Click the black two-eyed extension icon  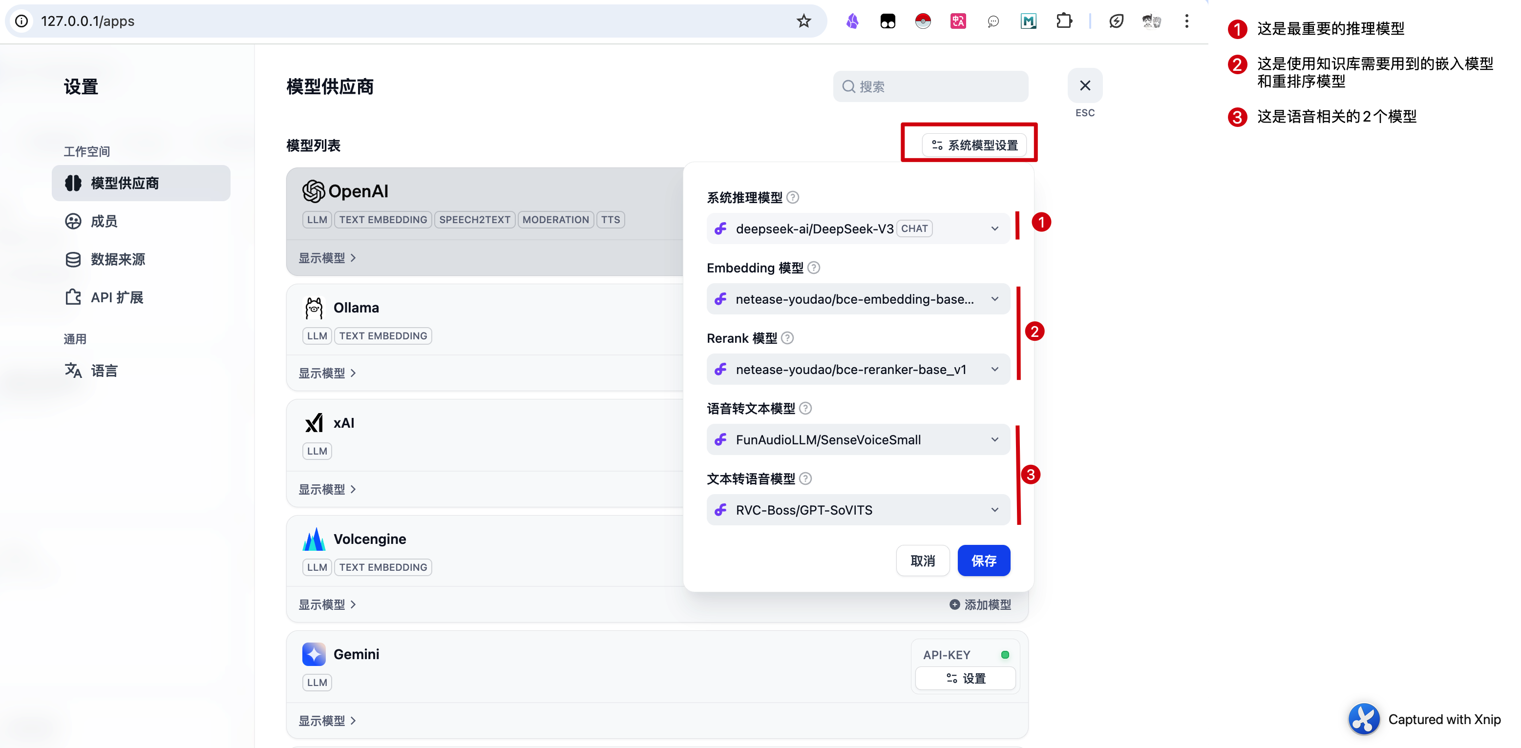[887, 21]
